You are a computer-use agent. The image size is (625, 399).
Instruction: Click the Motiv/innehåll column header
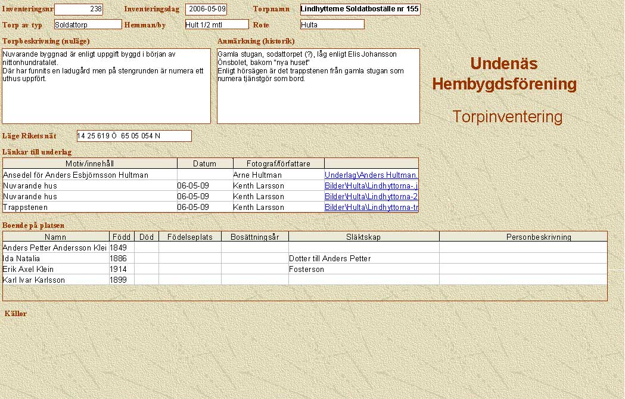pos(90,163)
